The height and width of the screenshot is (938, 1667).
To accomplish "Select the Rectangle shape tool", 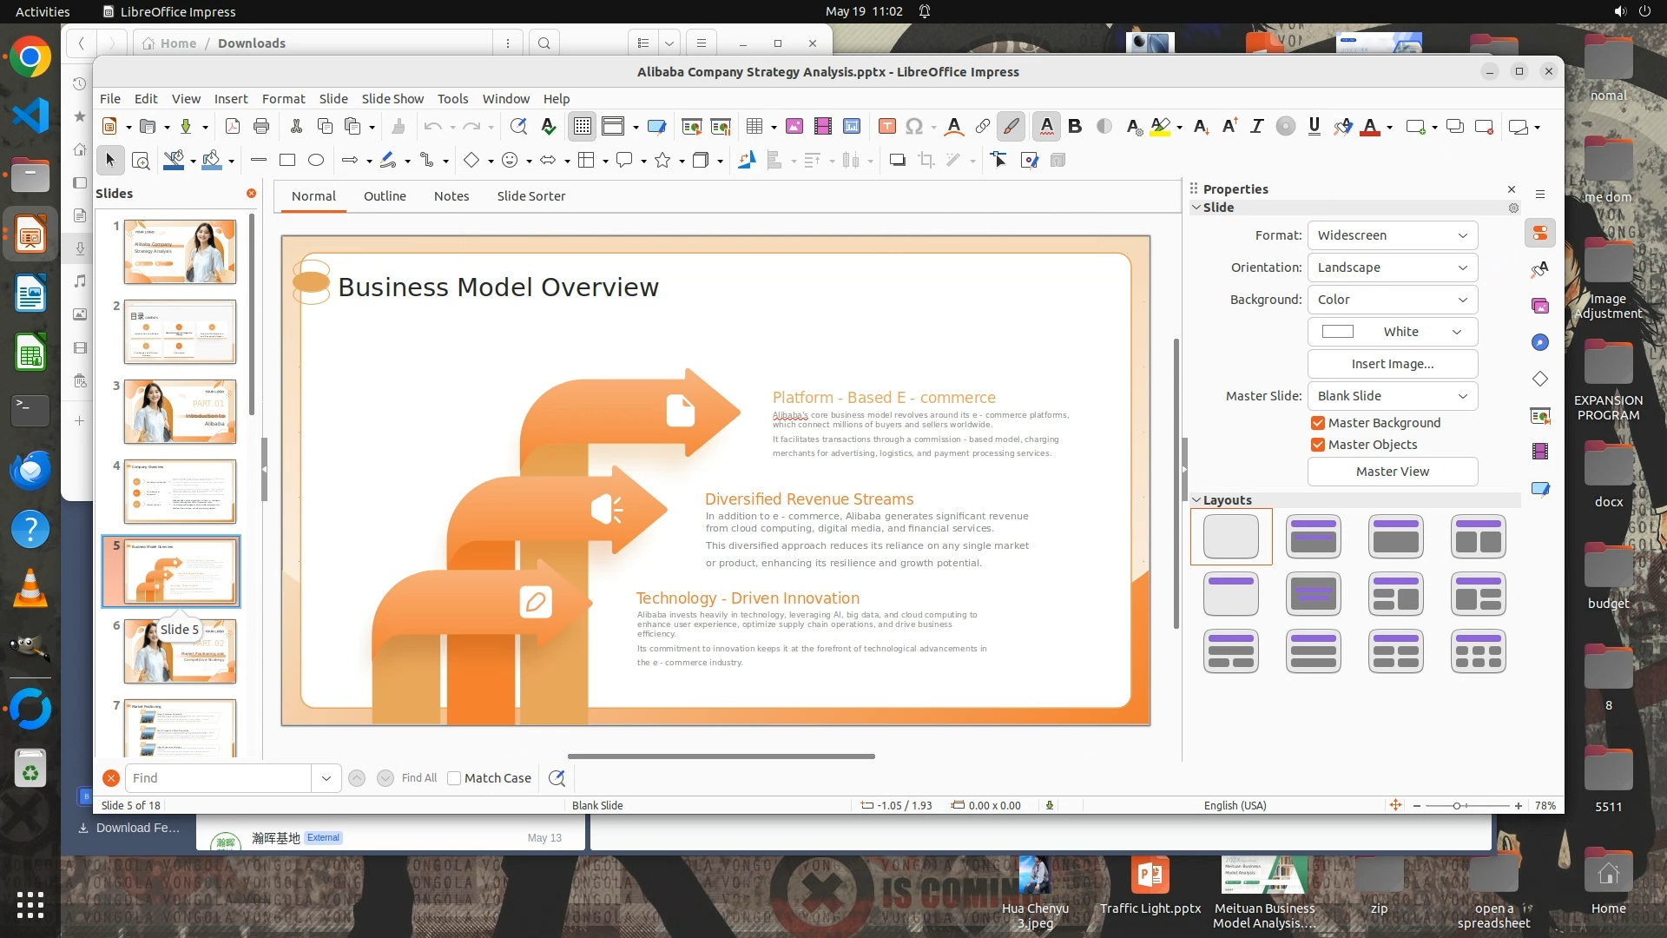I will 287,160.
